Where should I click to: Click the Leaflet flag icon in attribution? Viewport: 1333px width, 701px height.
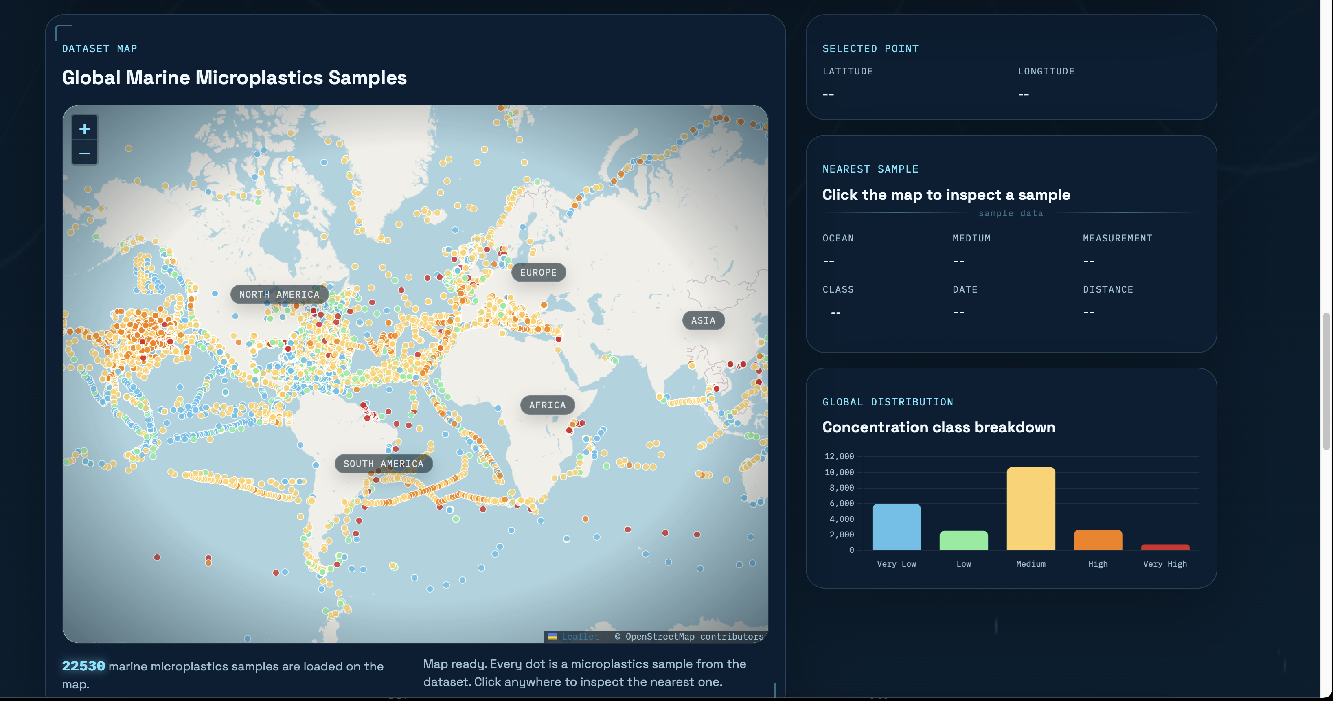tap(552, 636)
